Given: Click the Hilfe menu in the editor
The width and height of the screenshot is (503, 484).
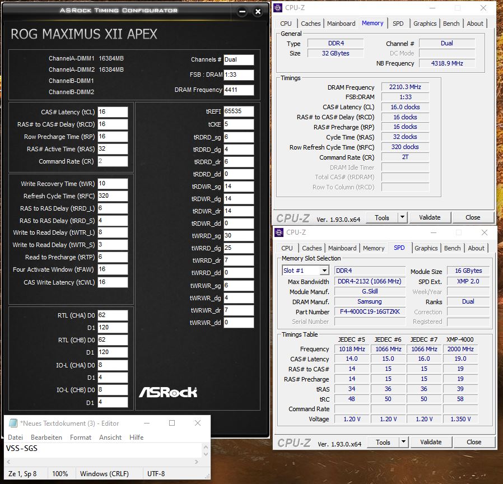Looking at the screenshot, I should pyautogui.click(x=136, y=437).
